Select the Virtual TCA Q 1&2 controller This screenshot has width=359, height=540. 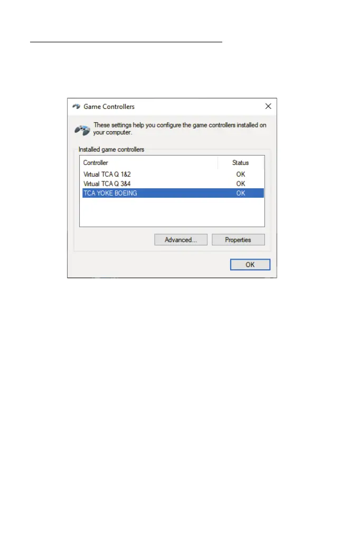click(x=107, y=174)
